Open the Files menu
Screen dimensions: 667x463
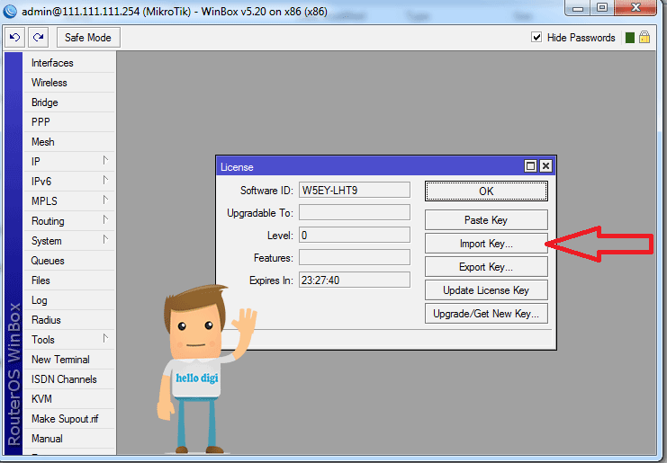click(x=69, y=280)
